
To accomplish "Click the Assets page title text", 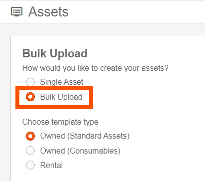I will tap(48, 12).
